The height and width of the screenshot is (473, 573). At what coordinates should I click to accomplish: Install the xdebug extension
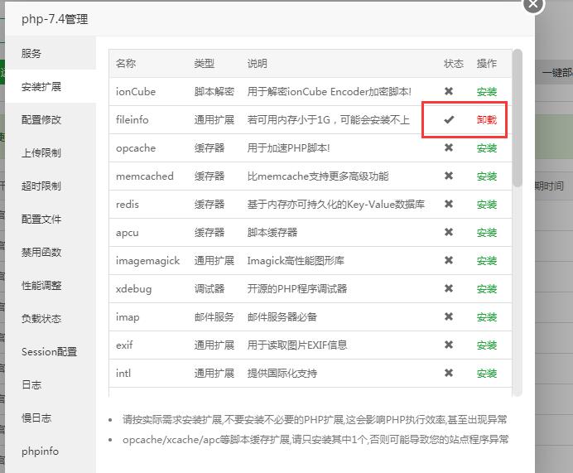[486, 288]
